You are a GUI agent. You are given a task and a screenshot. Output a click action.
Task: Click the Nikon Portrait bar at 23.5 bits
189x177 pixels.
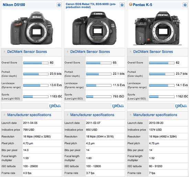36,74
